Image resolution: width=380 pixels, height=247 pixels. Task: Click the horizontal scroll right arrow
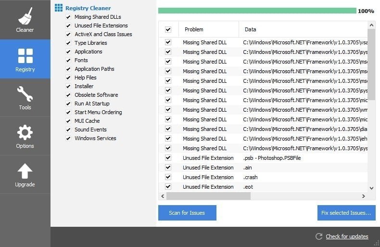(363, 196)
